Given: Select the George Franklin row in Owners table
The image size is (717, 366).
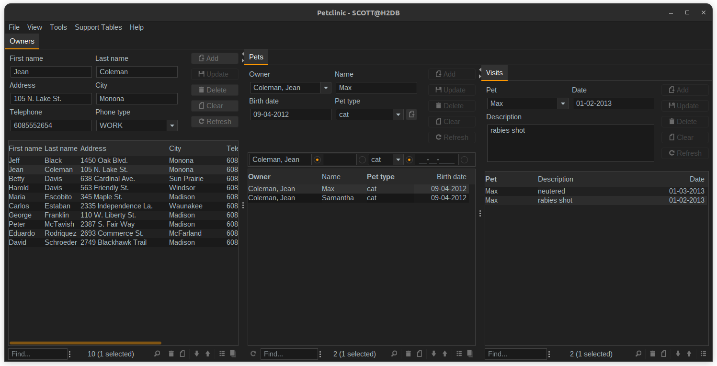Looking at the screenshot, I should pyautogui.click(x=123, y=215).
